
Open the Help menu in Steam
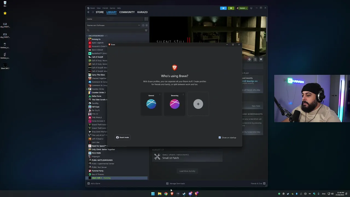click(x=119, y=8)
